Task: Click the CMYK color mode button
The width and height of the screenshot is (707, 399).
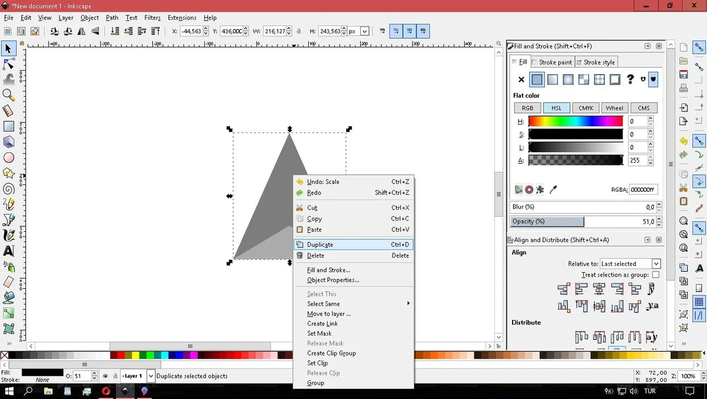Action: 586,108
